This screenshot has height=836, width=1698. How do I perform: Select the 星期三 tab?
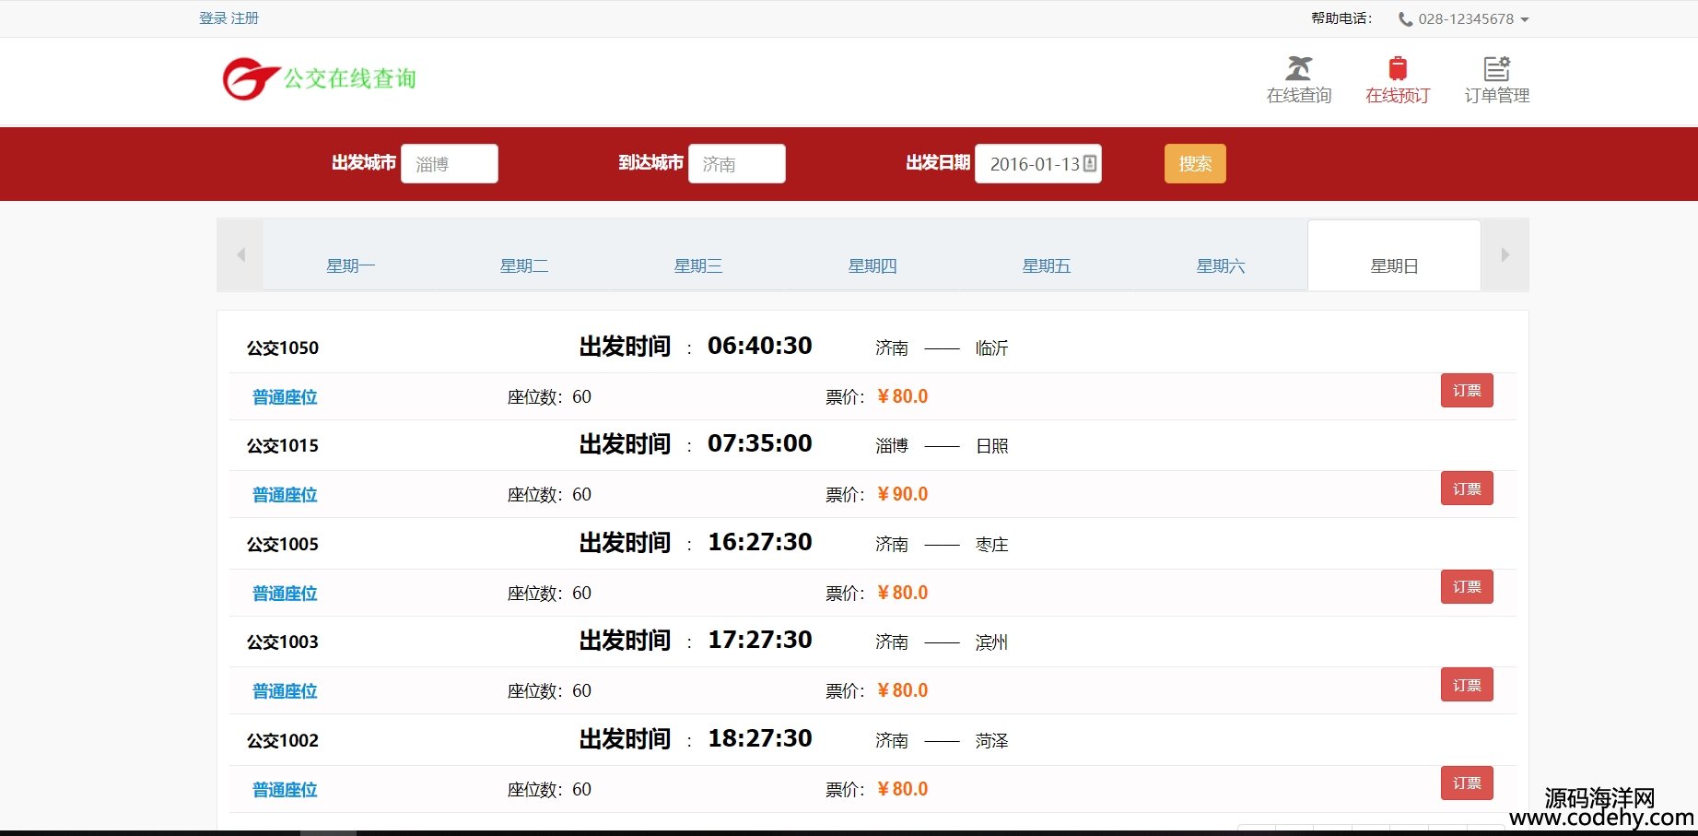[697, 265]
